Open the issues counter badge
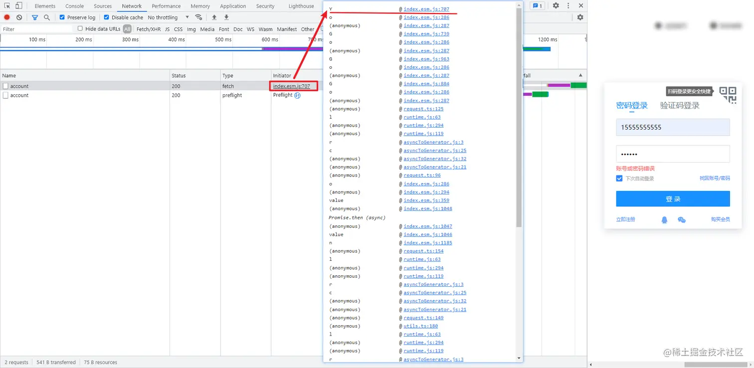This screenshot has width=754, height=368. (x=537, y=6)
